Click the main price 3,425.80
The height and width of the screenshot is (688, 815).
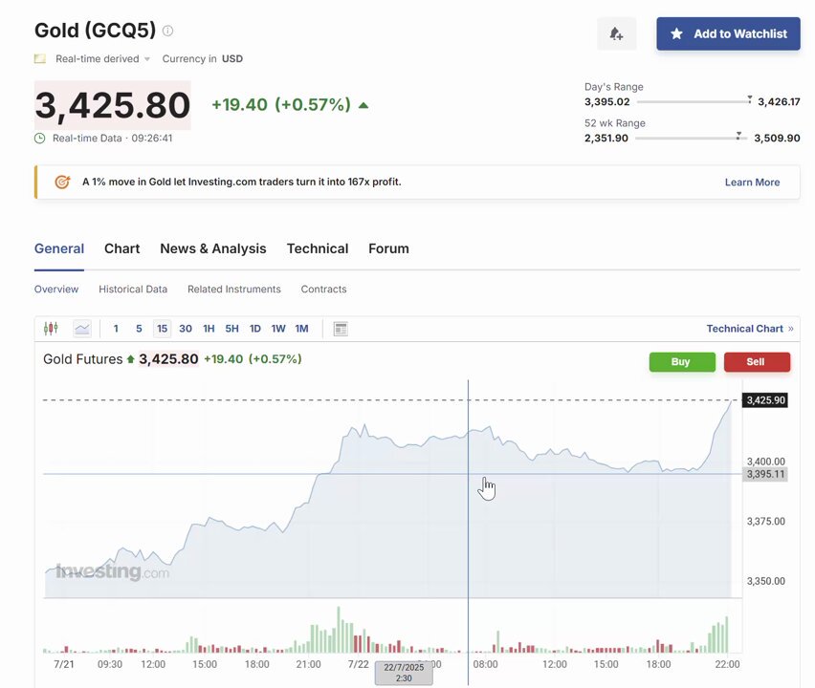click(112, 105)
